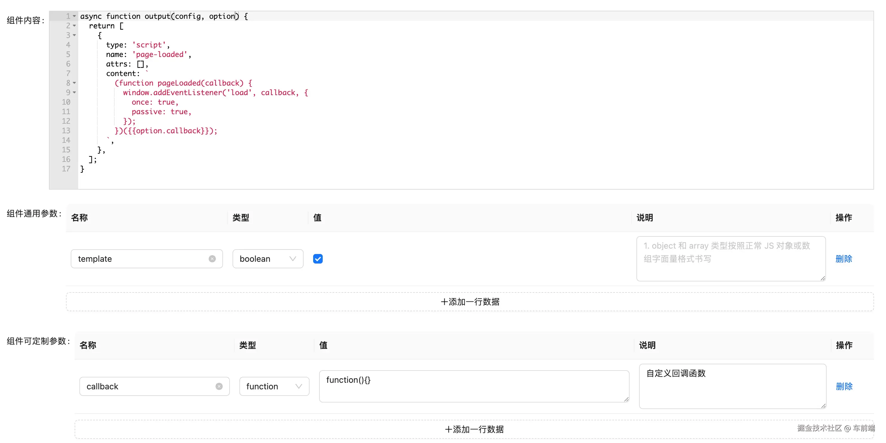
Task: Collapse code fold arrow on line 2
Action: coord(74,26)
